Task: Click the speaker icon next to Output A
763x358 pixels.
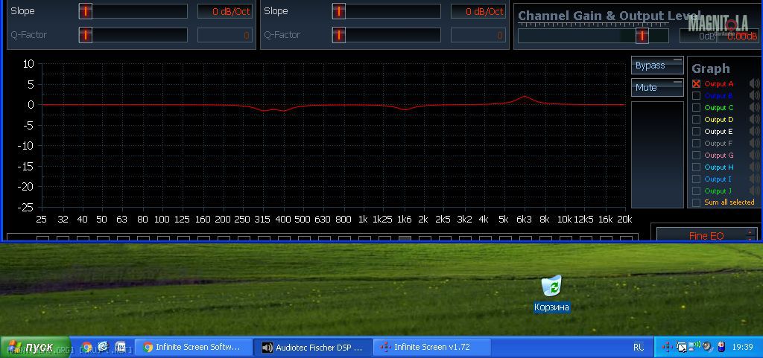Action: [754, 84]
